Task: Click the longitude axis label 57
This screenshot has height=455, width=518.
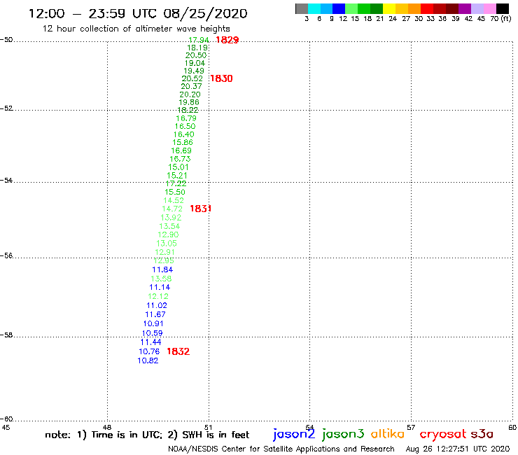Action: coord(411,427)
